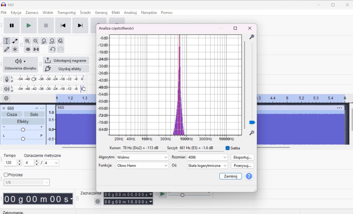Click the Zoom In magnifier in toolbar

(x=27, y=41)
